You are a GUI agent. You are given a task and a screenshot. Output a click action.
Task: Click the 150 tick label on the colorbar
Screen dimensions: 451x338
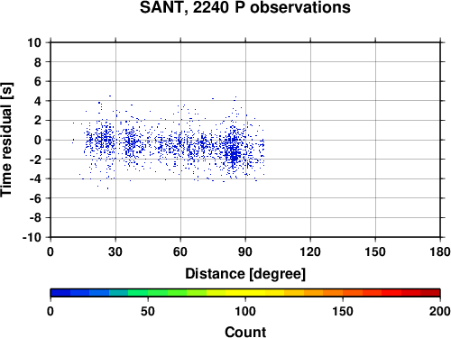point(343,311)
